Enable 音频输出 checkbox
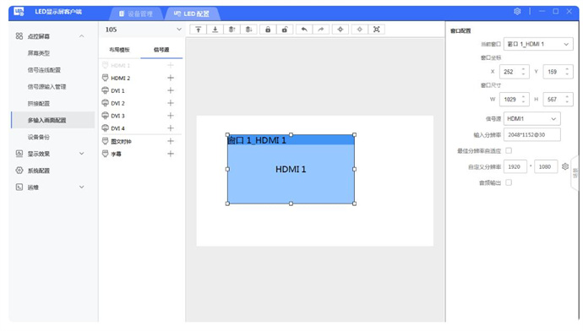This screenshot has height=331, width=583. [509, 182]
